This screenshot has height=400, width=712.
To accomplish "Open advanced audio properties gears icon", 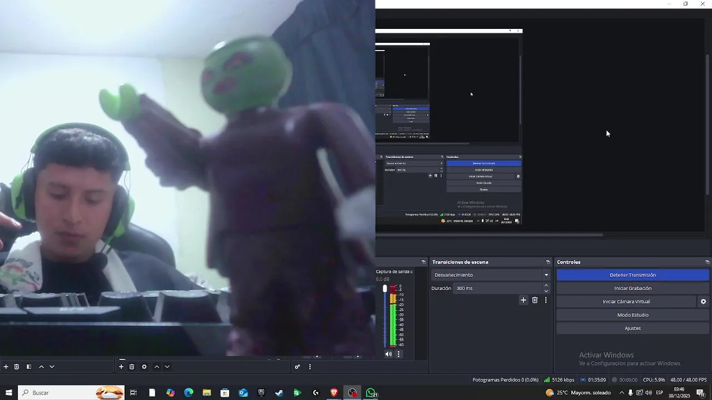I will (x=298, y=367).
